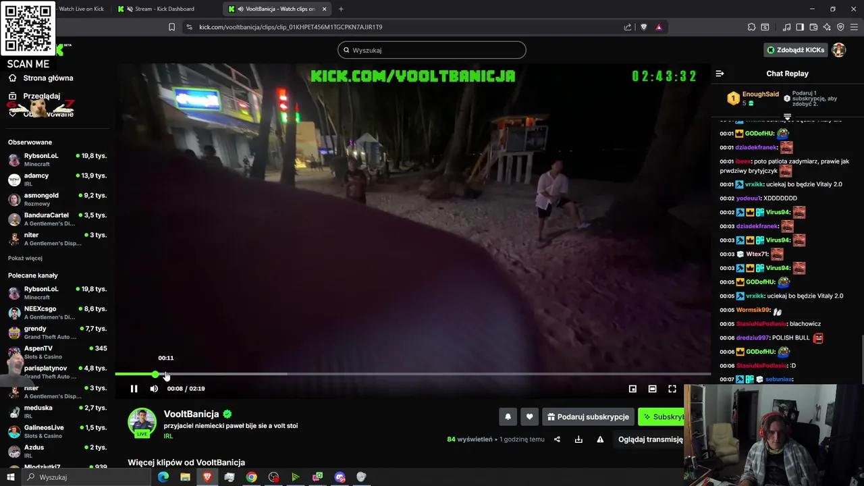The width and height of the screenshot is (864, 486).
Task: Seek on the video progress bar
Action: 412,374
